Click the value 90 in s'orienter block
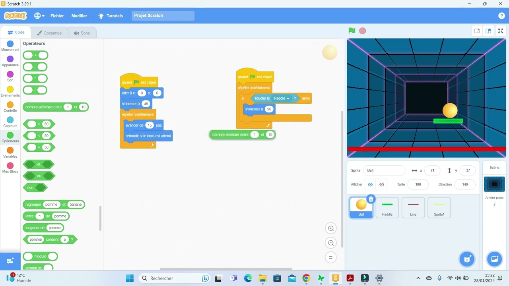This screenshot has width=509, height=286. tap(269, 109)
